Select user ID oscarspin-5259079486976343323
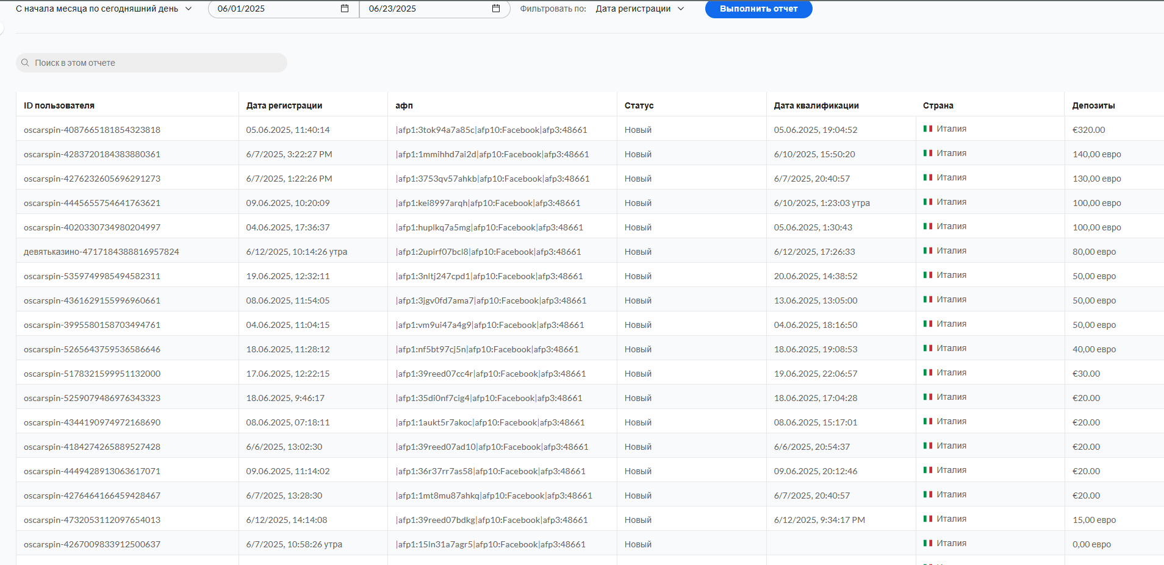The image size is (1164, 565). click(92, 398)
